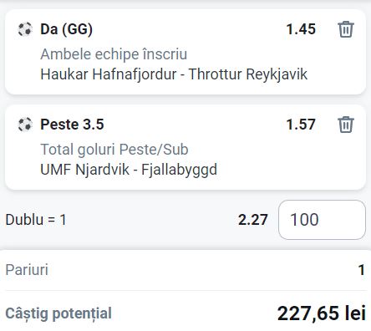Screen dimensions: 371x331
Task: Click the Câștig potențial label
Action: 58,313
